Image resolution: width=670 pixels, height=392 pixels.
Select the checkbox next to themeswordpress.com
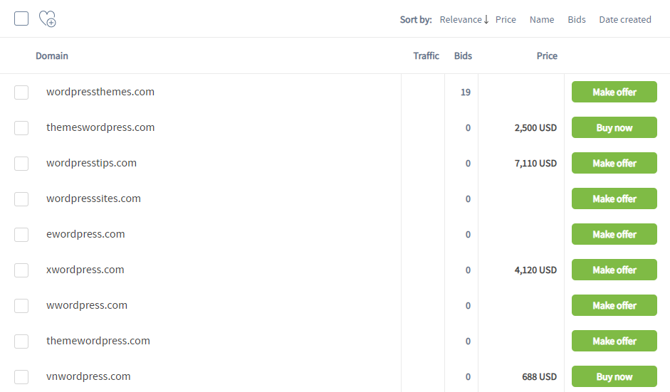[21, 128]
